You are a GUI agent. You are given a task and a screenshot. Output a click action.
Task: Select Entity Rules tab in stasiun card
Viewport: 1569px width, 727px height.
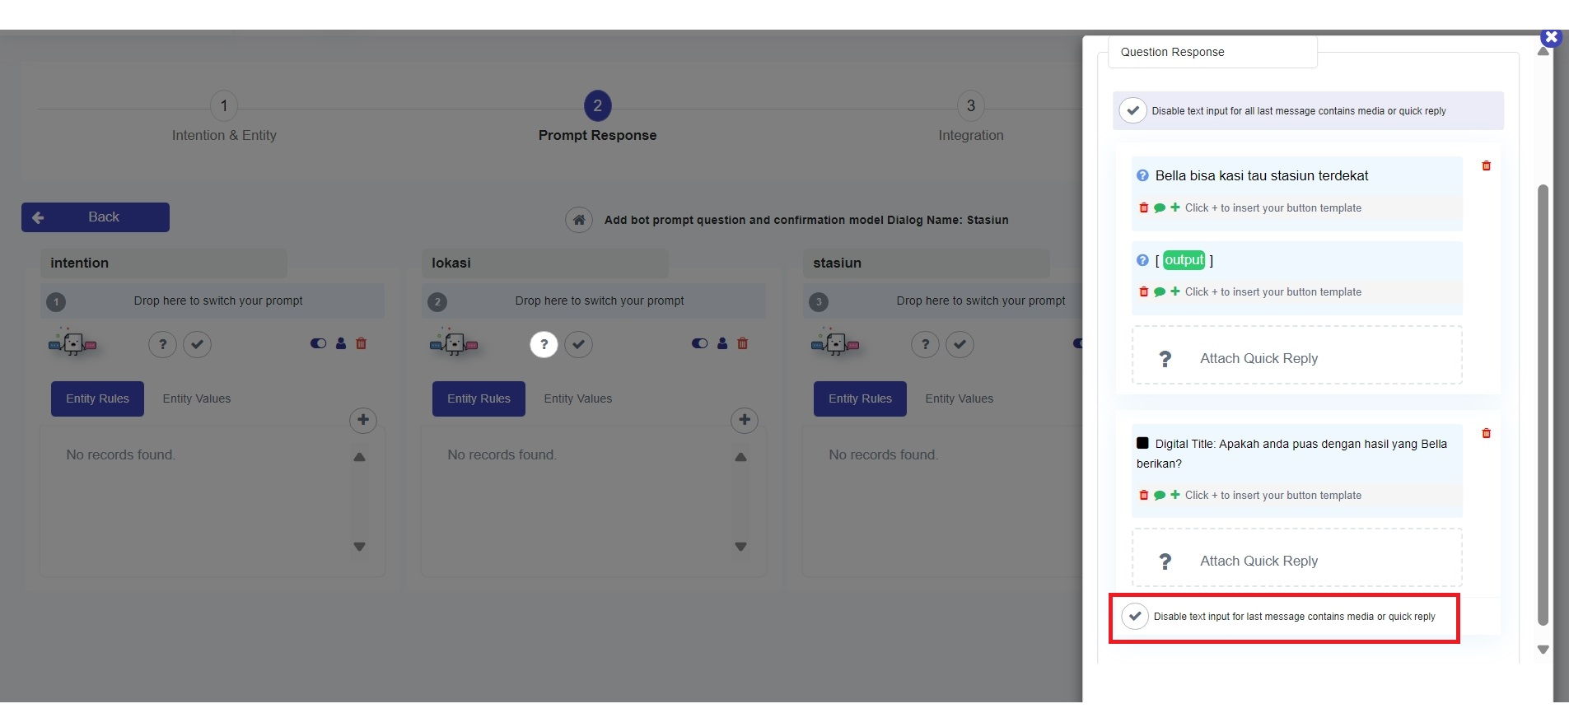860,398
